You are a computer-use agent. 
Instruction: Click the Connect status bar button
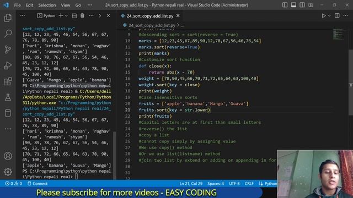click(38, 183)
